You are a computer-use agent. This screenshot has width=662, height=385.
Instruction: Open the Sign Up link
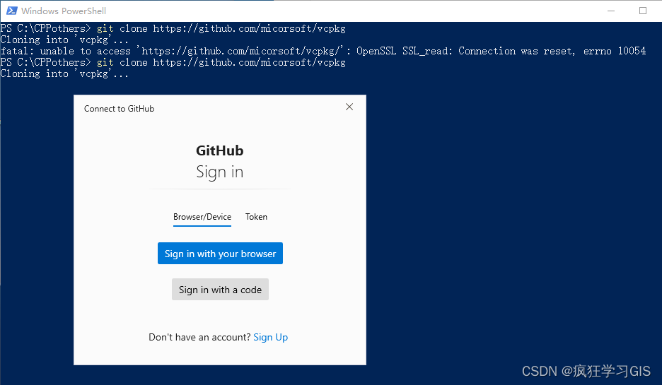tap(271, 338)
